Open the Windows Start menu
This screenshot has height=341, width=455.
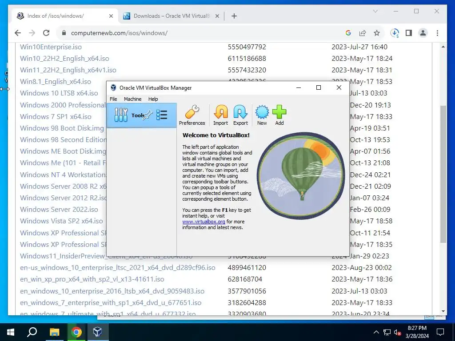11,332
